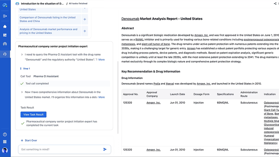Open the help question mark icon
This screenshot has height=157, width=279.
coord(5,134)
